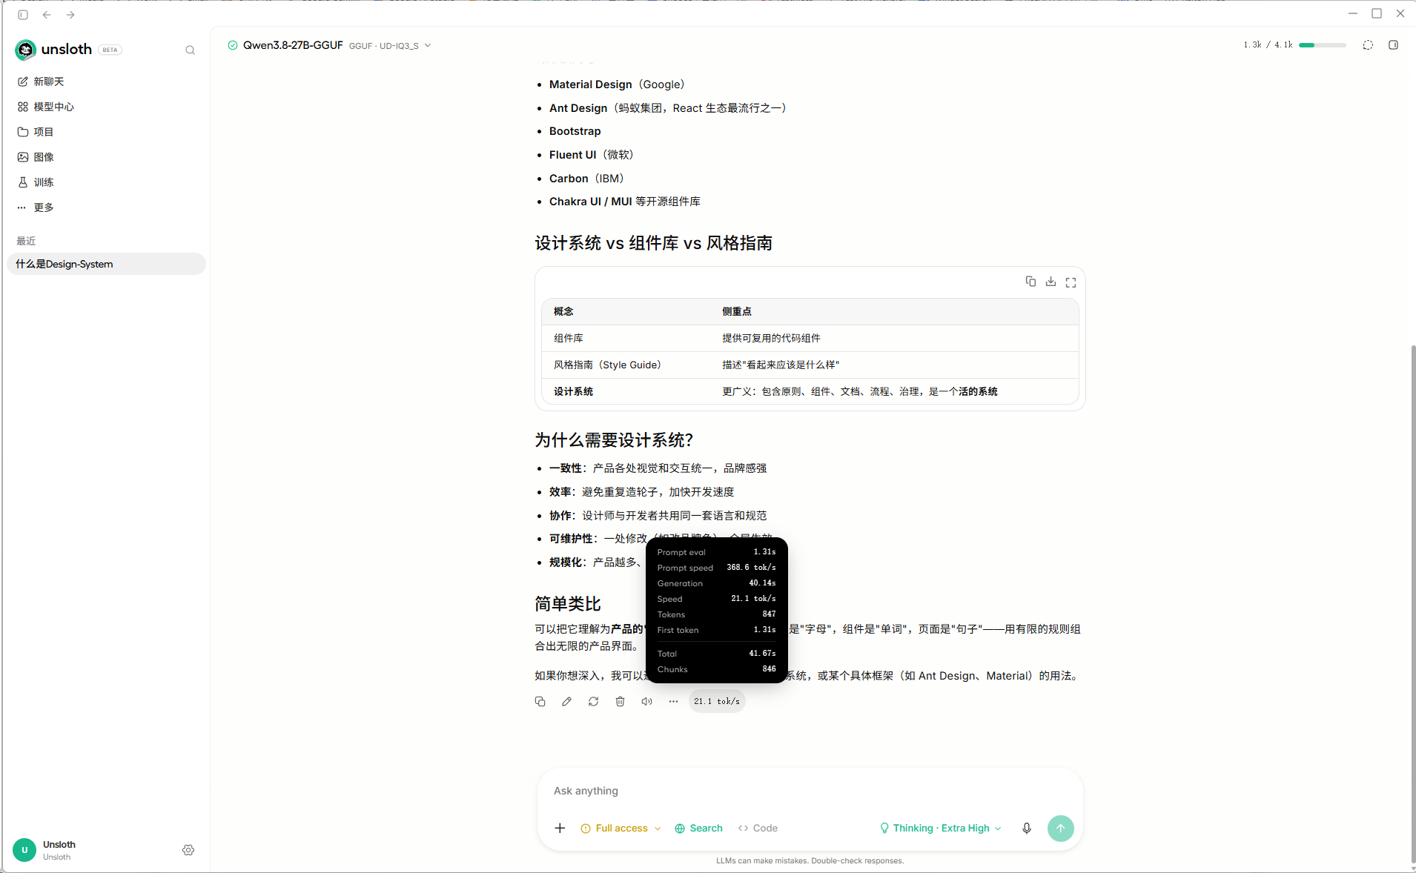Image resolution: width=1416 pixels, height=873 pixels.
Task: Click the 21.1 tok/s speed badge
Action: coord(717,701)
